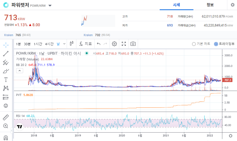Set interval to 30분

coord(27,44)
